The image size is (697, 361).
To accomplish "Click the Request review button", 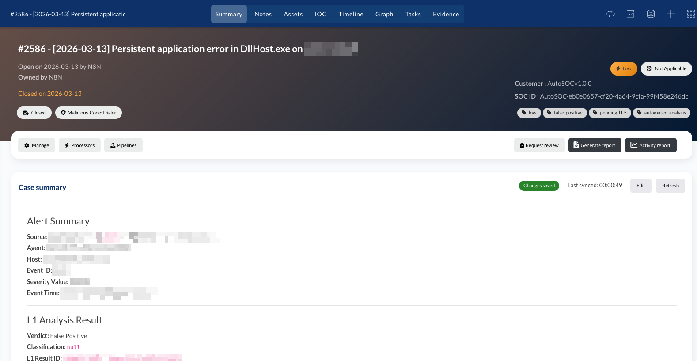I will (539, 145).
